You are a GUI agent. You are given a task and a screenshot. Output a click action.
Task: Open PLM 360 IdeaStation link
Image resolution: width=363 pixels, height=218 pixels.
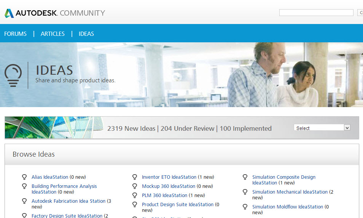pos(165,195)
